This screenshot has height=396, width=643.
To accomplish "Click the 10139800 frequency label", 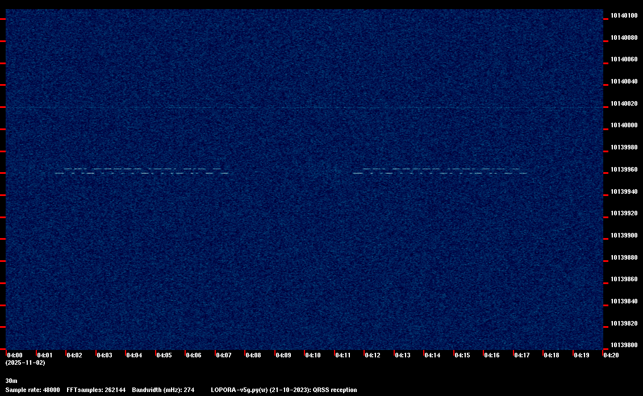I will (624, 345).
